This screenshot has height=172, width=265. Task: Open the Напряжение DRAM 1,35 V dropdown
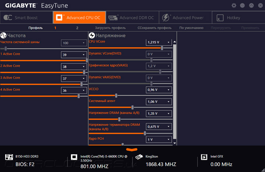click(x=159, y=114)
